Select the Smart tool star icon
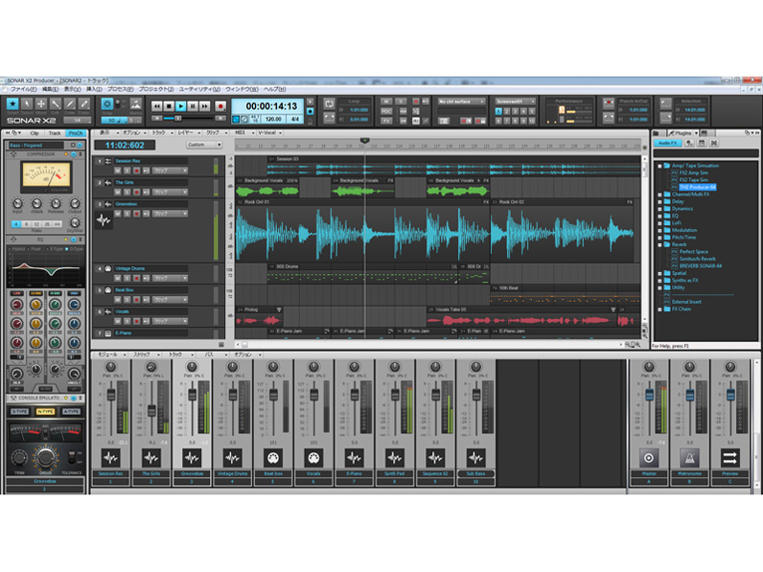 tap(12, 103)
